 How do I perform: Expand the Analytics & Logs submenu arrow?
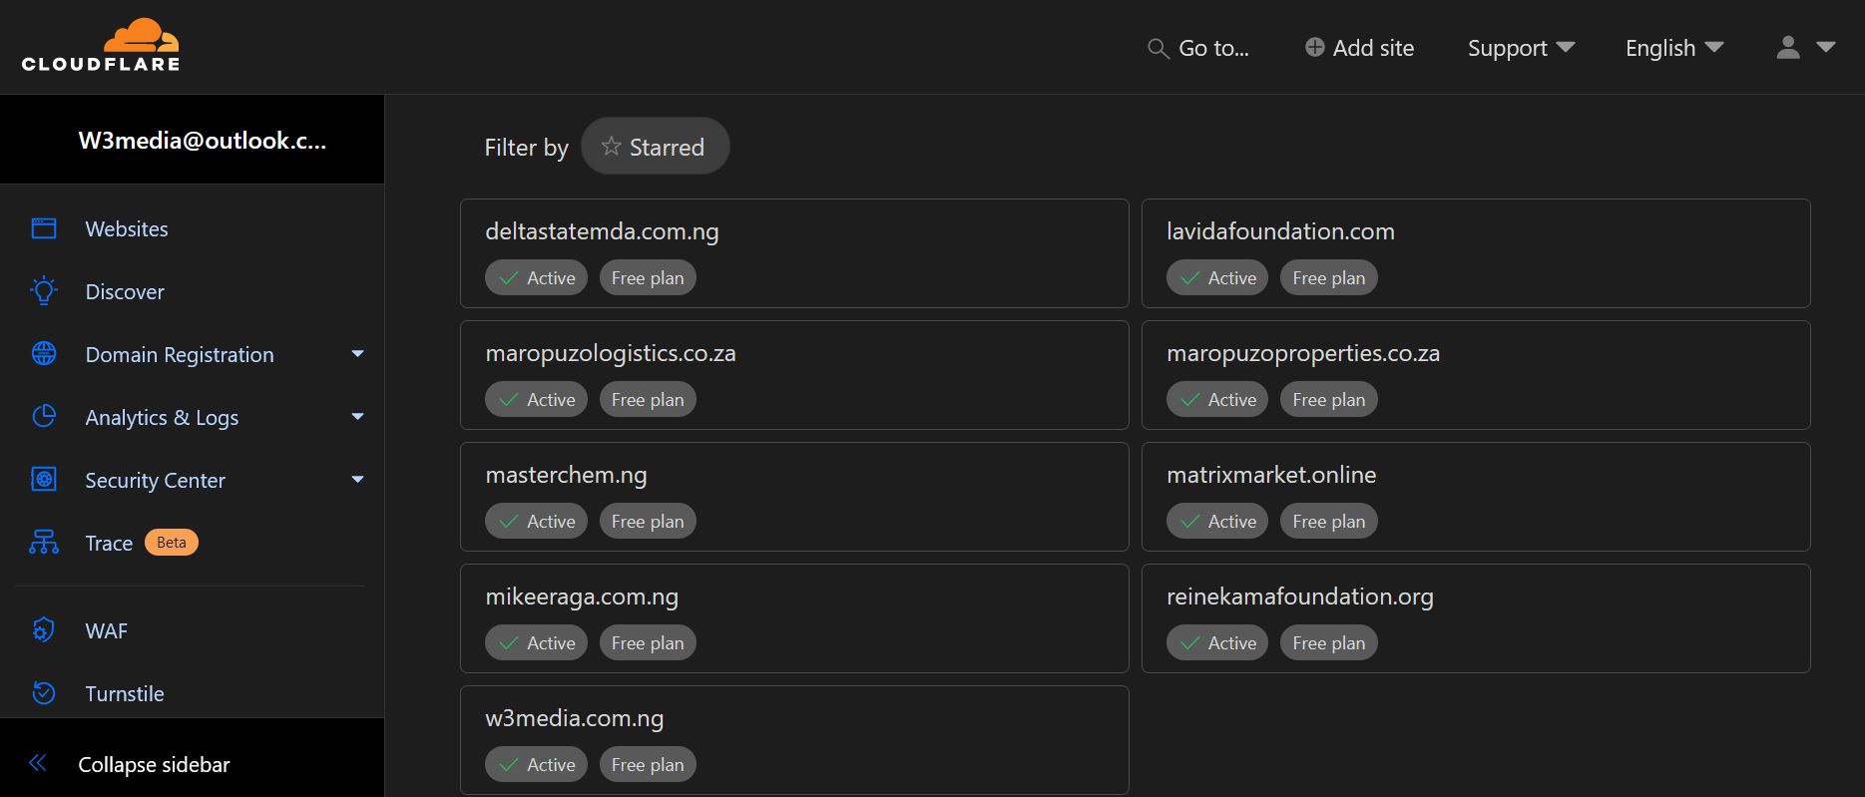(357, 417)
